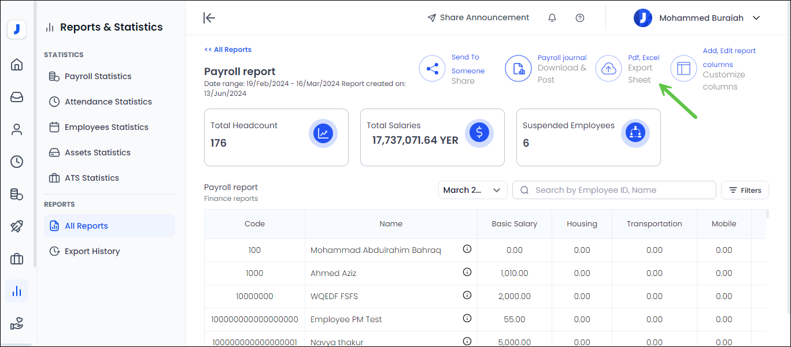
Task: Click the Share Announcement link
Action: [478, 17]
